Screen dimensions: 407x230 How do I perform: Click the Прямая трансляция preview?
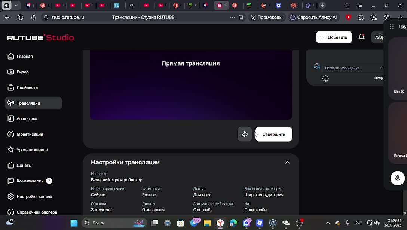pyautogui.click(x=191, y=85)
